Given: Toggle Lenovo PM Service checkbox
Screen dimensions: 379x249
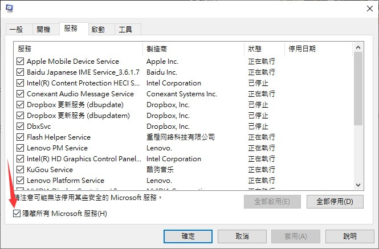Looking at the screenshot, I should [x=21, y=148].
